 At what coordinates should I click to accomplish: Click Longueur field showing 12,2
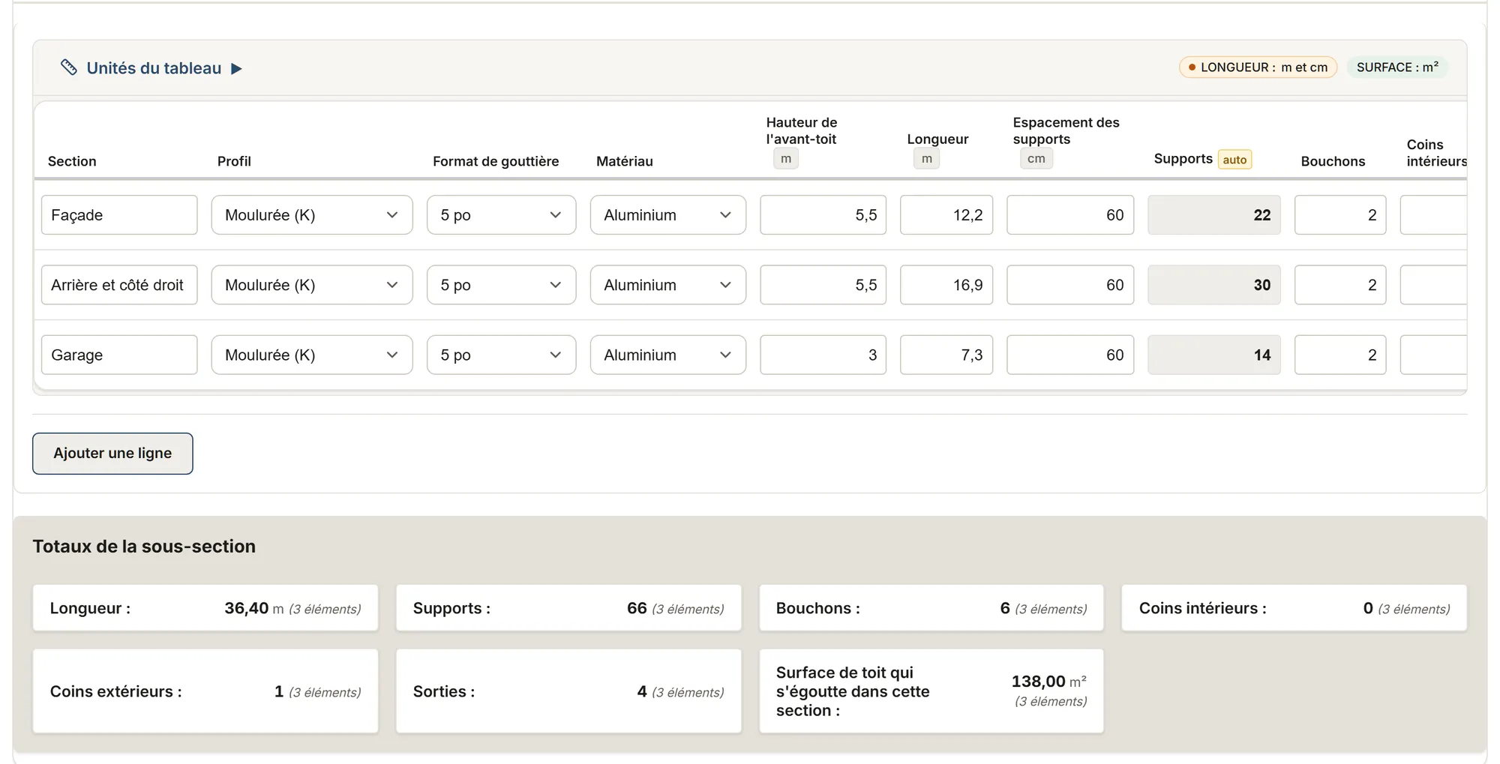tap(946, 215)
